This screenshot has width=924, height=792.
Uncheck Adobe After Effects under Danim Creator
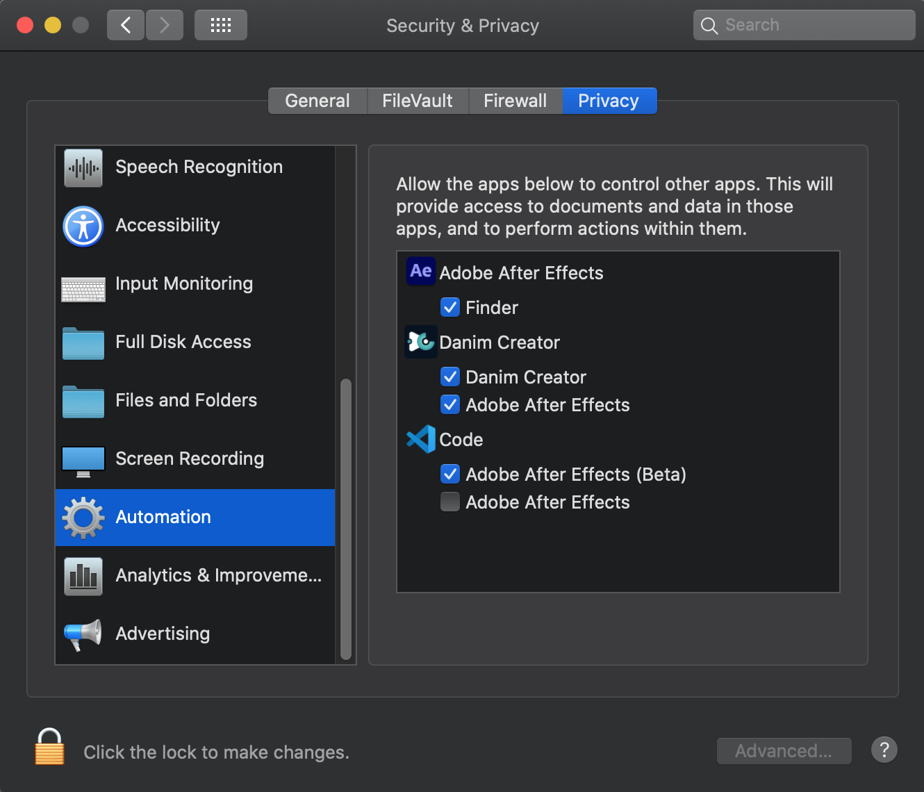(450, 404)
